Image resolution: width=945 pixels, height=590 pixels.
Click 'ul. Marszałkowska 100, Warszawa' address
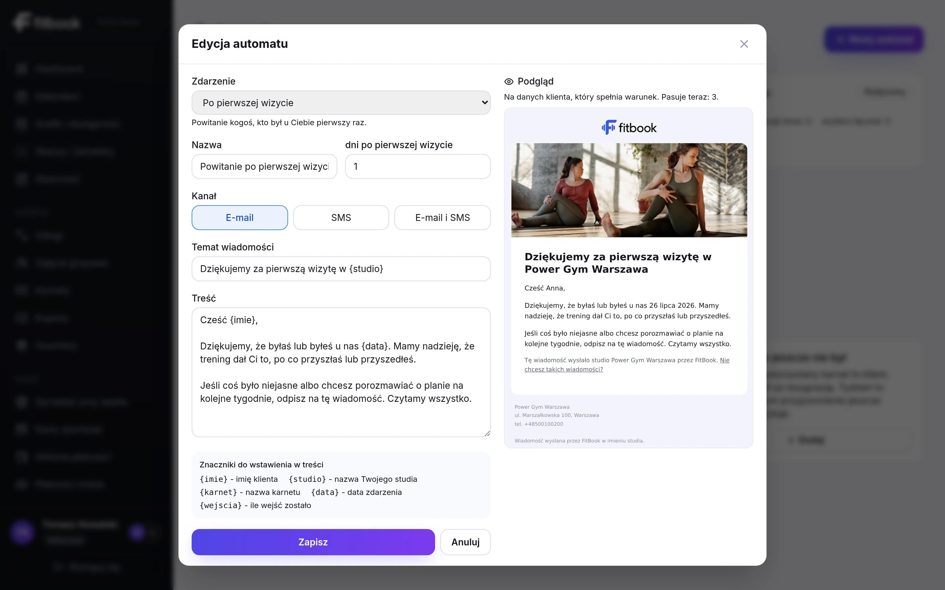coord(557,415)
